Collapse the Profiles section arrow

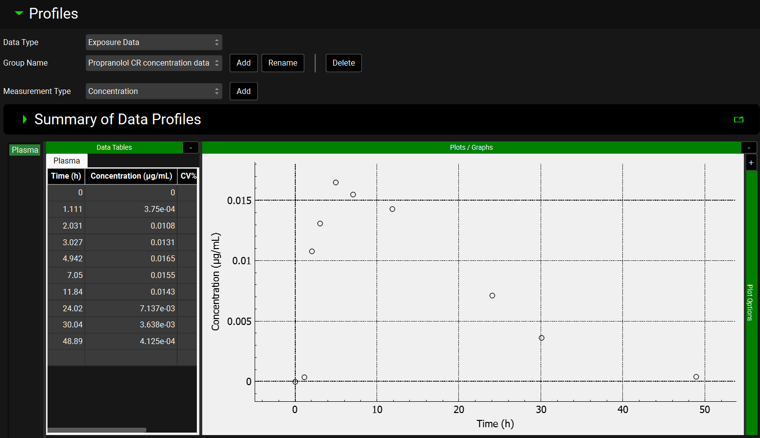(19, 13)
